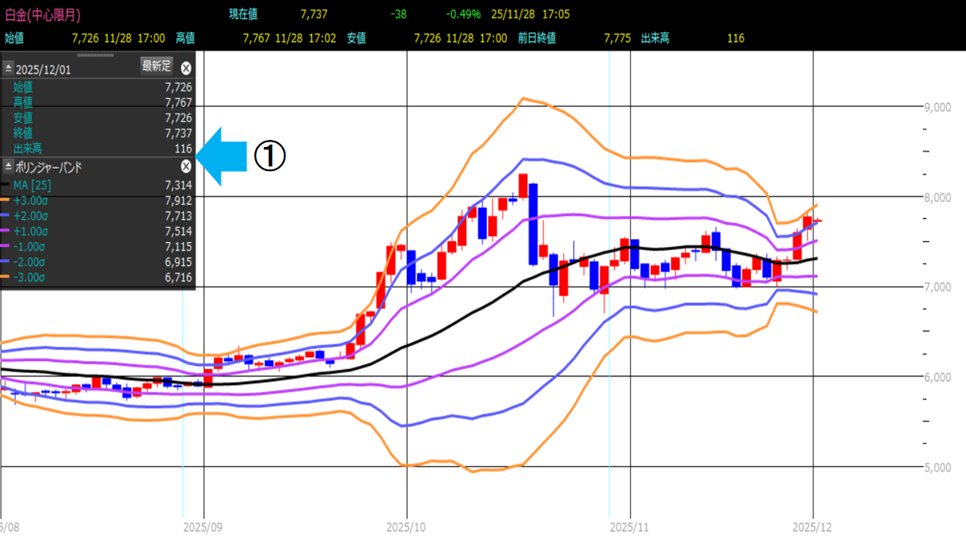Image resolution: width=966 pixels, height=545 pixels.
Task: Select the MA [25] legend entry
Action: coord(32,185)
